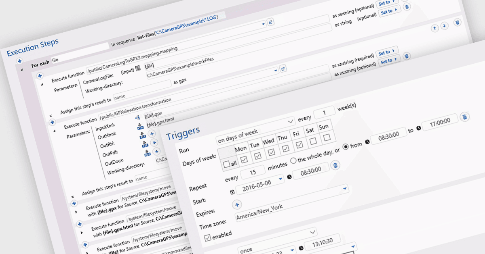Click the DOCX file icon beside OutDocx
Viewport: 485px width, 254px height.
pyautogui.click(x=147, y=153)
